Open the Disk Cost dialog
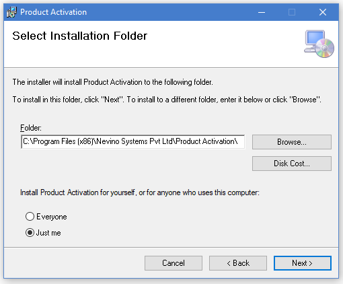This screenshot has height=284, width=343. click(292, 164)
